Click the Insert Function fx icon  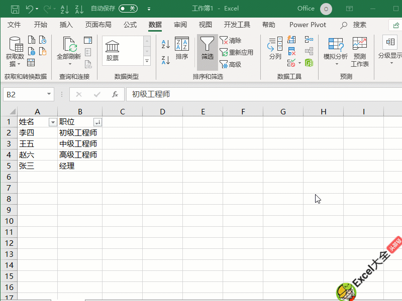(x=115, y=94)
